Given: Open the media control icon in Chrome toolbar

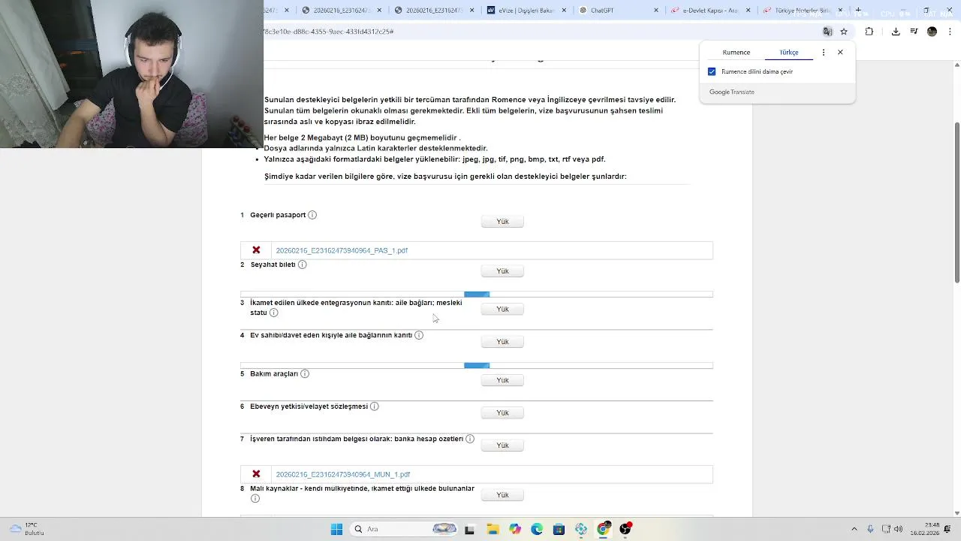Looking at the screenshot, I should point(914,32).
